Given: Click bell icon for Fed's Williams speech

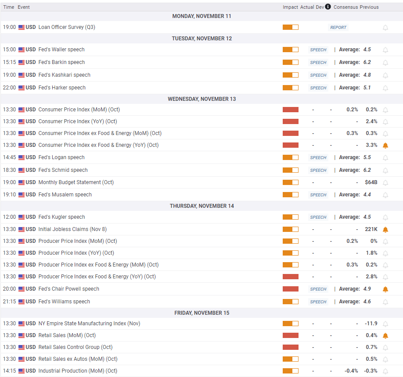Looking at the screenshot, I should click(x=385, y=302).
